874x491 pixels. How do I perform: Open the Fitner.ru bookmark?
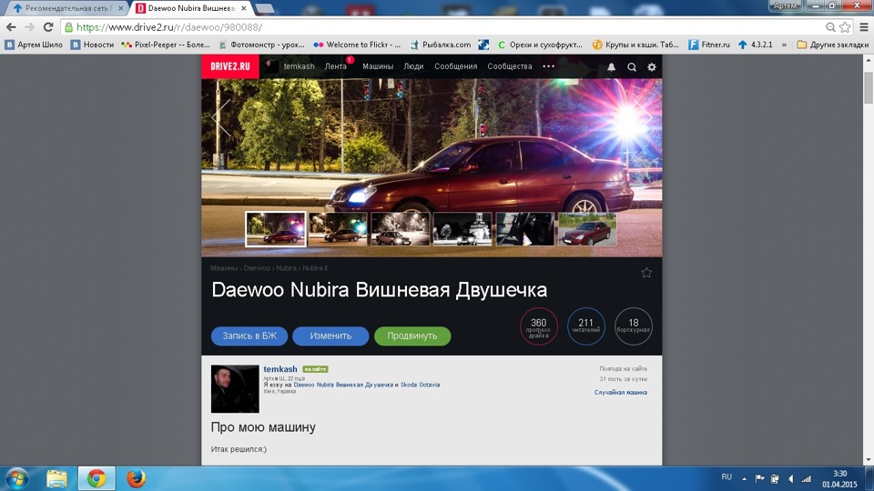[709, 45]
